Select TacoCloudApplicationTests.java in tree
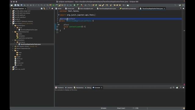Viewport: 195px width, 110px height. point(30,44)
